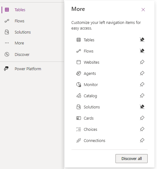Pin Agents to the left navigation
Viewport: 157px width, 169px height.
[142, 73]
